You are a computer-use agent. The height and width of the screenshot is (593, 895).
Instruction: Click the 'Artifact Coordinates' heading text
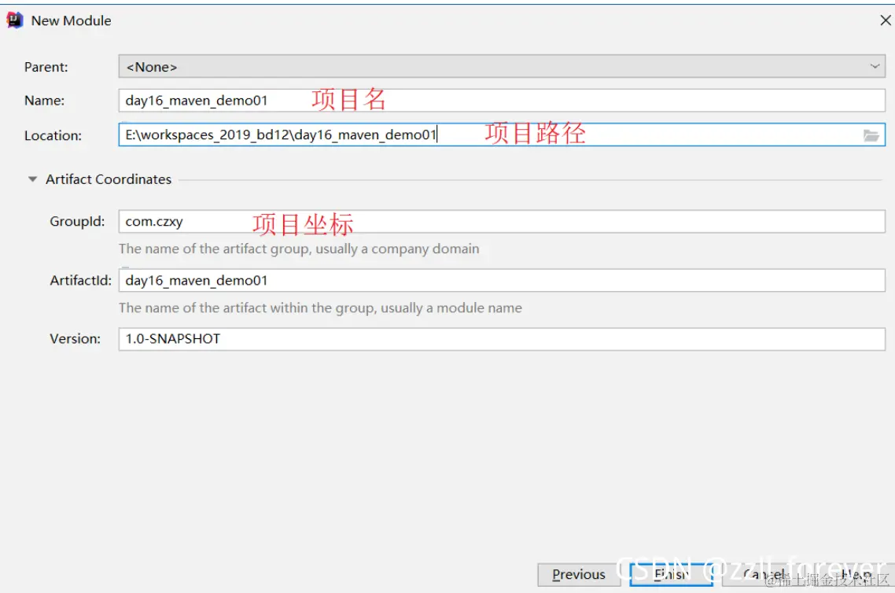[x=109, y=179]
